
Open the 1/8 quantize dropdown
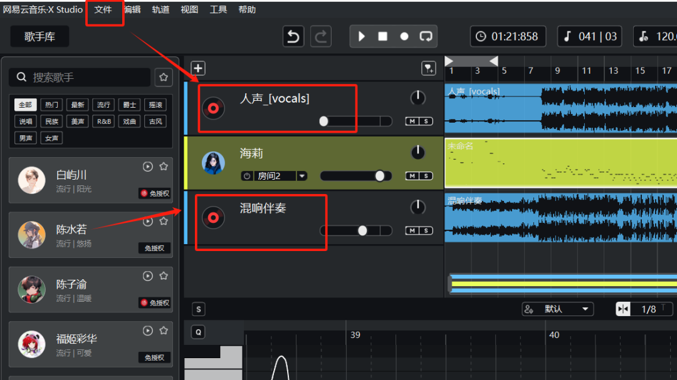[648, 309]
